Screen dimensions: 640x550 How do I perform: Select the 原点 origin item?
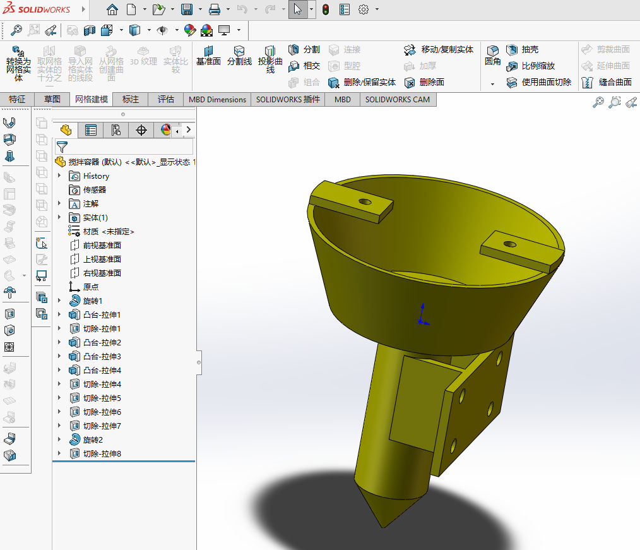point(84,287)
